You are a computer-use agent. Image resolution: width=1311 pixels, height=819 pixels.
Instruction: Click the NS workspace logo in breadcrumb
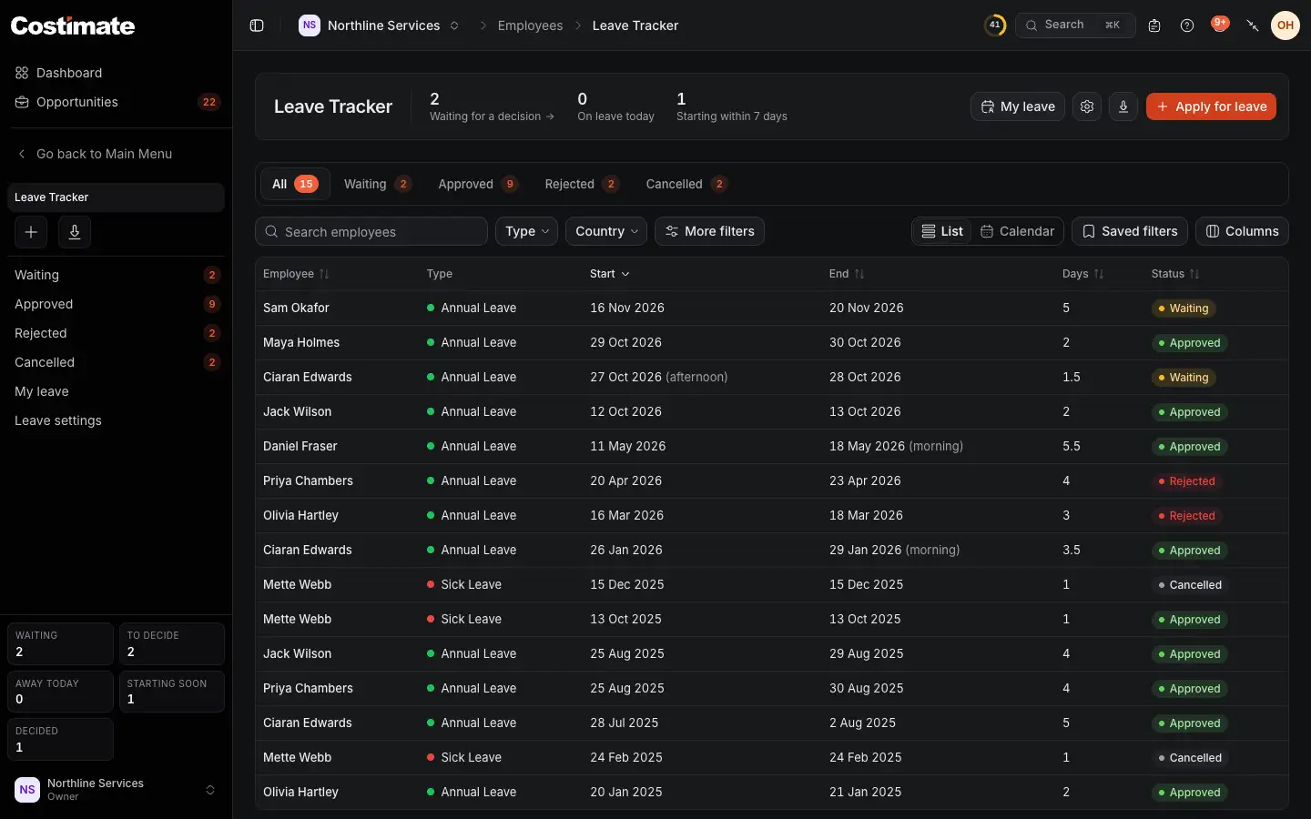coord(310,25)
